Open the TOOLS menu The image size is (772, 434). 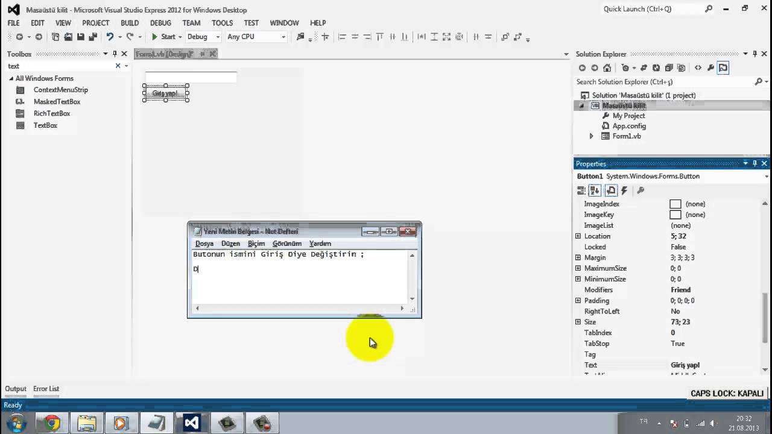pyautogui.click(x=222, y=23)
